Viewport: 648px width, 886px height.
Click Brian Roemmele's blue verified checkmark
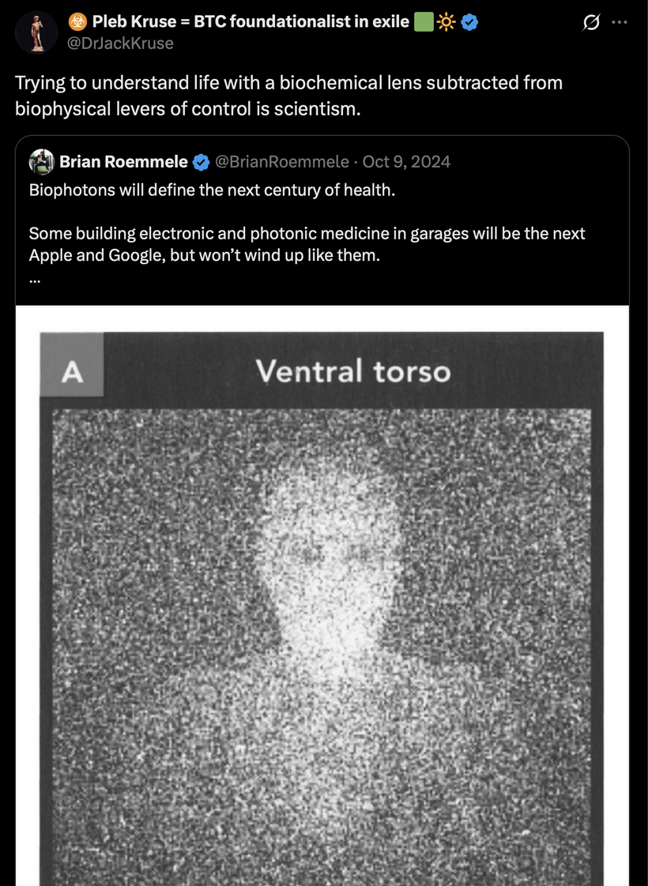202,162
